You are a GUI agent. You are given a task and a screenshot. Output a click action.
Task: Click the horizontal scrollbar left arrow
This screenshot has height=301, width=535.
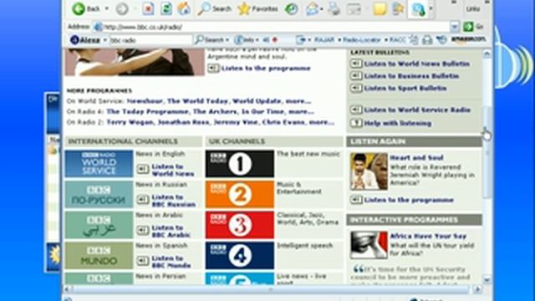click(x=68, y=289)
